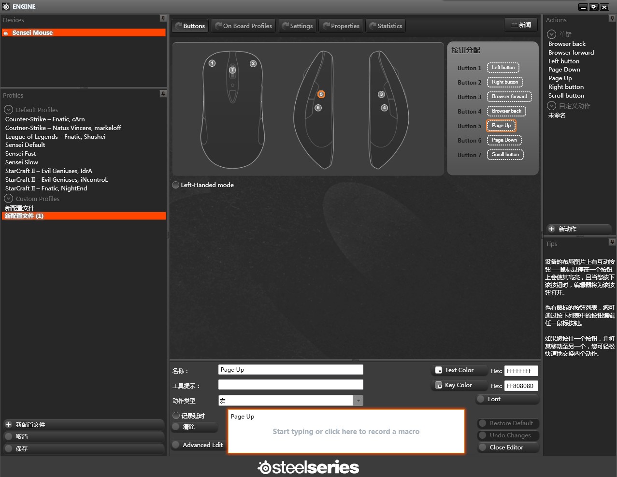Collapse the Custom Profiles group

click(8, 199)
